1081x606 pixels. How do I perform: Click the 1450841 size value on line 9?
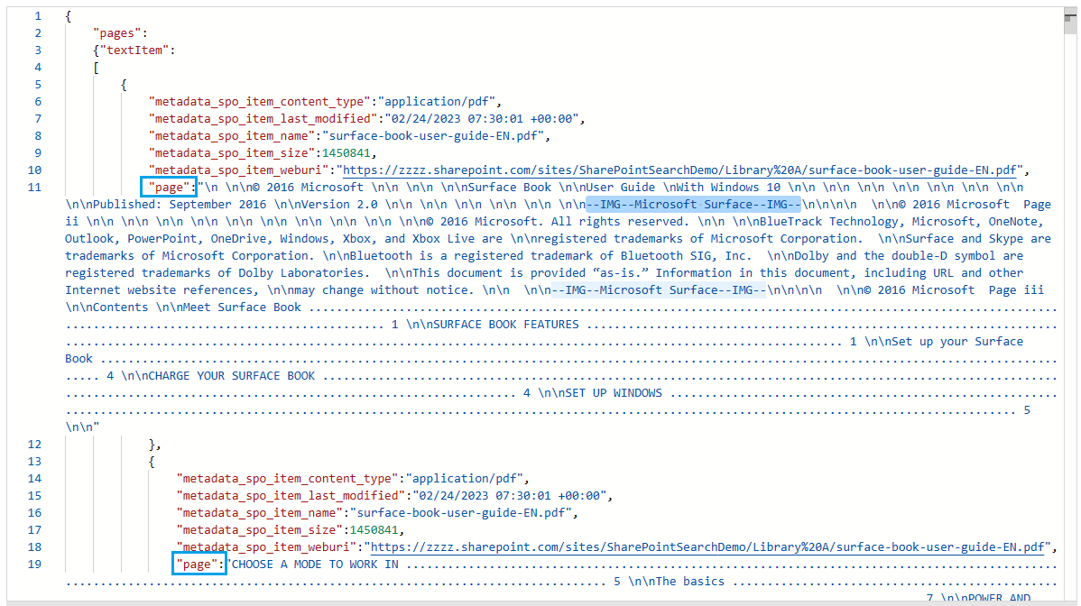pos(346,153)
